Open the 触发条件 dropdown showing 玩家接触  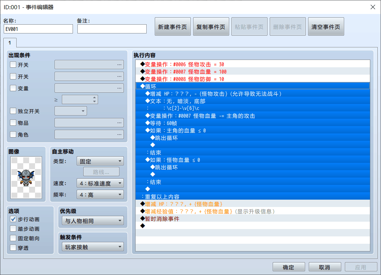(x=93, y=247)
